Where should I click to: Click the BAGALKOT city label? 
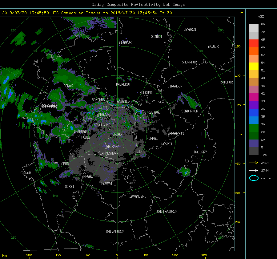(x=123, y=84)
